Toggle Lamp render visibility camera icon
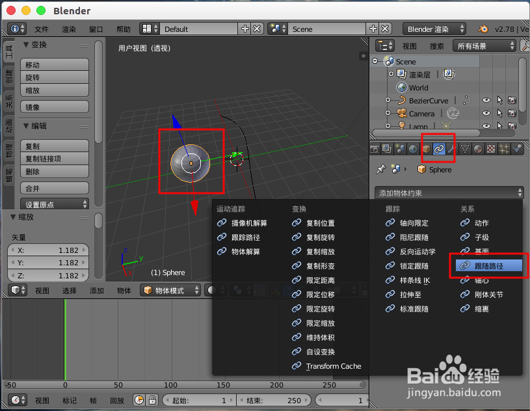530x411 pixels. pos(511,126)
